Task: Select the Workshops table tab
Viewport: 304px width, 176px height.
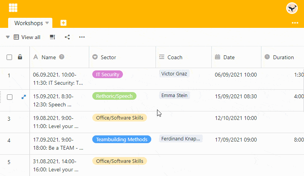Action: pos(28,23)
